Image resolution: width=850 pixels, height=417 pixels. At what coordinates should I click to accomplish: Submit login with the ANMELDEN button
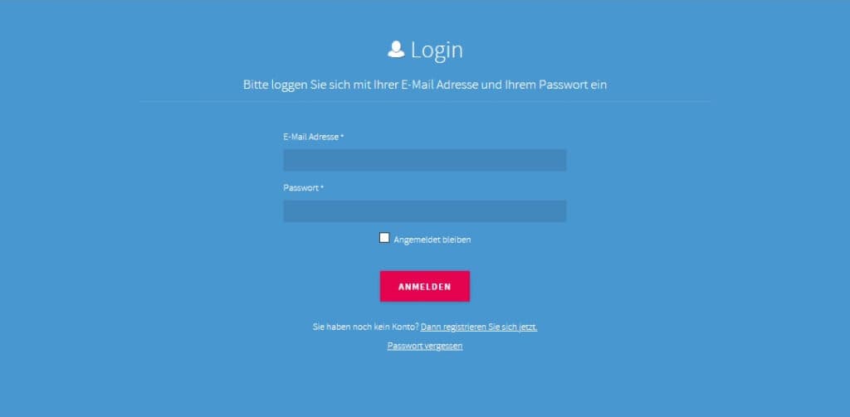point(424,287)
